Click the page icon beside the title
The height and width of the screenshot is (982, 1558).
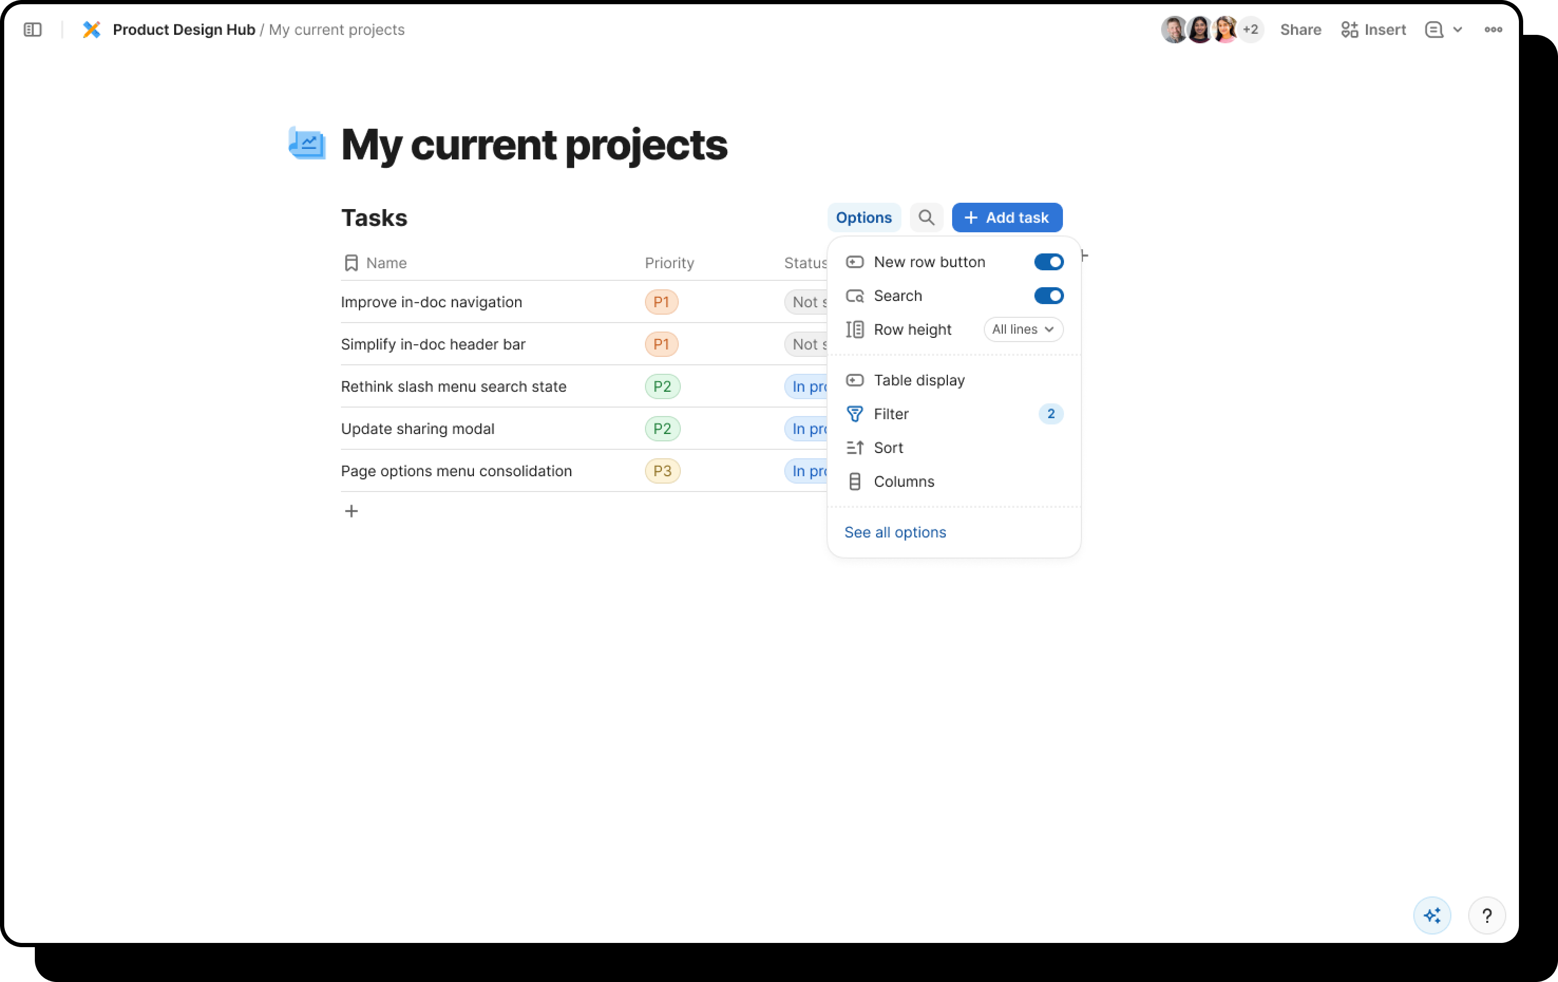coord(307,143)
